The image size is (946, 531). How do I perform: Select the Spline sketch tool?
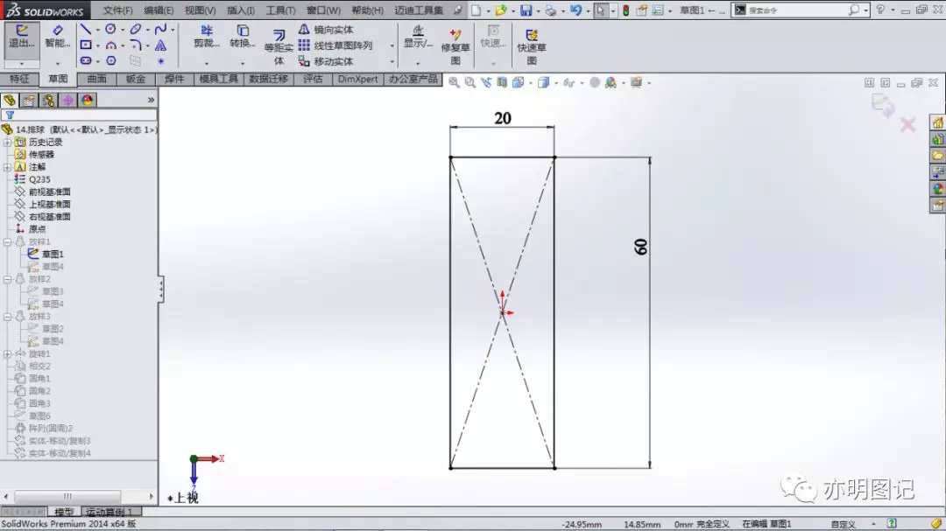160,29
